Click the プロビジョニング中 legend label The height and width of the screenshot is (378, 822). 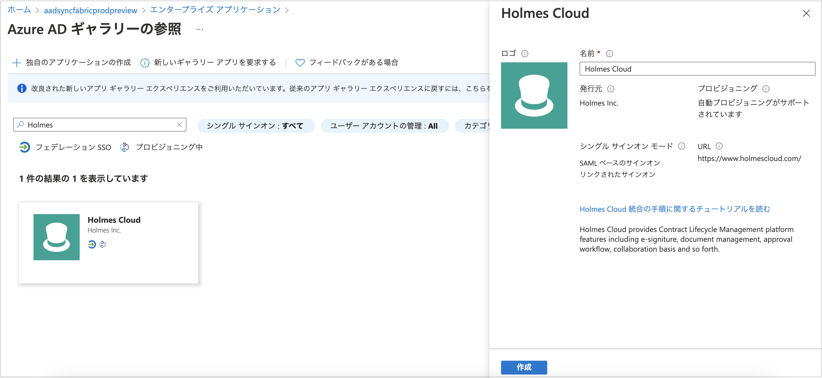(x=169, y=147)
